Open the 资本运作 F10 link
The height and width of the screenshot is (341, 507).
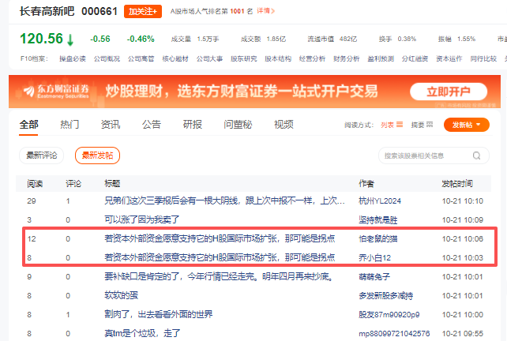pyautogui.click(x=449, y=59)
